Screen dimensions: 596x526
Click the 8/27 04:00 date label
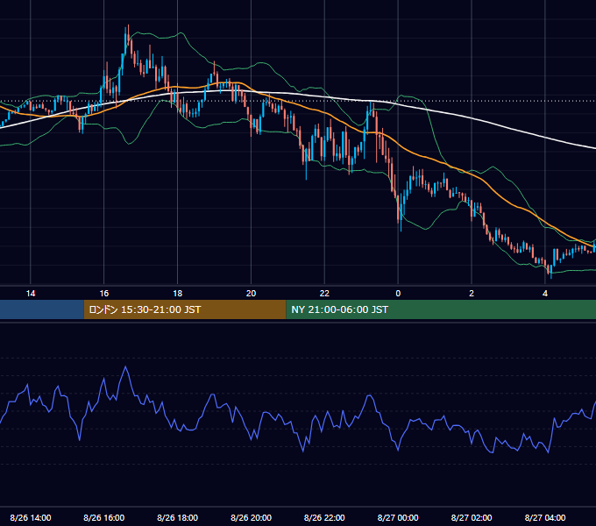[545, 517]
